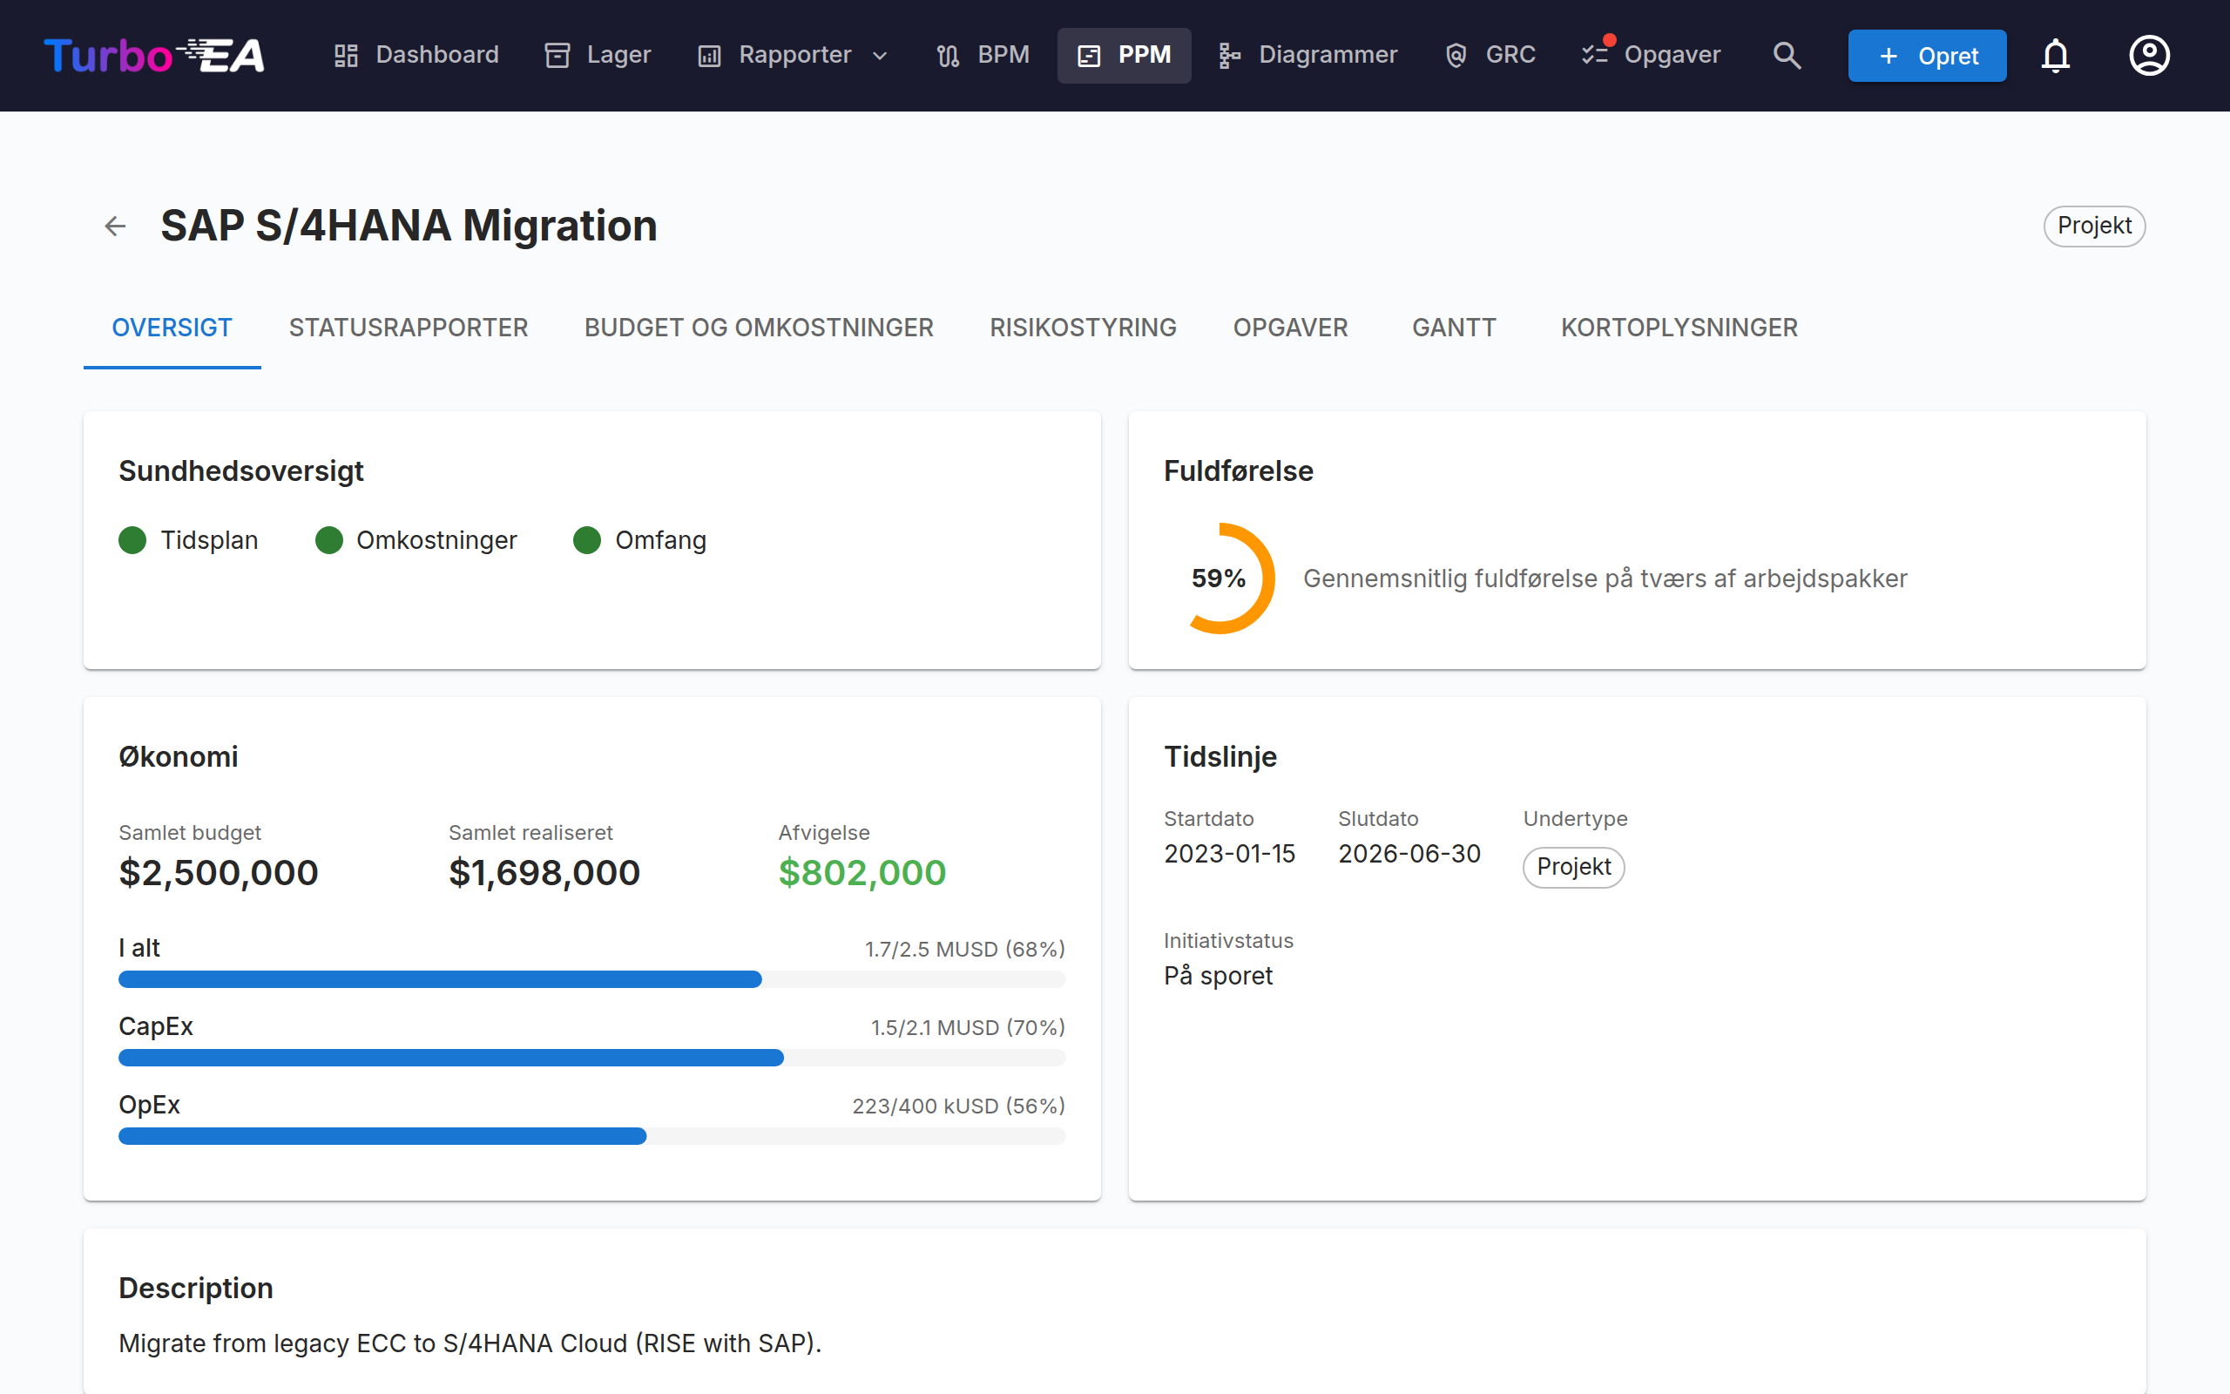
Task: Expand the Rapporter dropdown menu
Action: [x=794, y=55]
